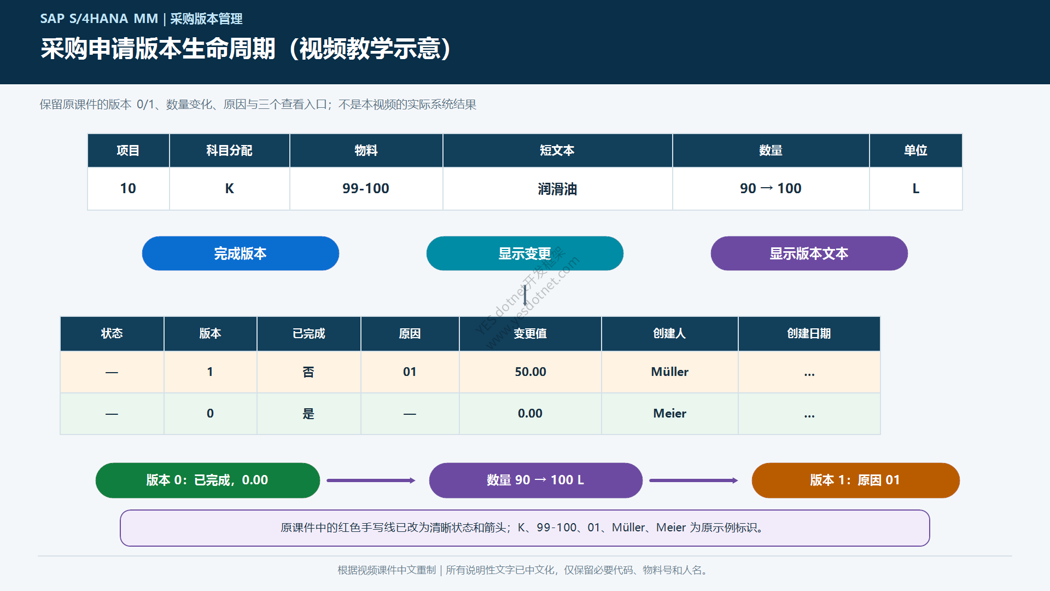The height and width of the screenshot is (591, 1050).
Task: Click the 项目 column header
Action: [129, 150]
